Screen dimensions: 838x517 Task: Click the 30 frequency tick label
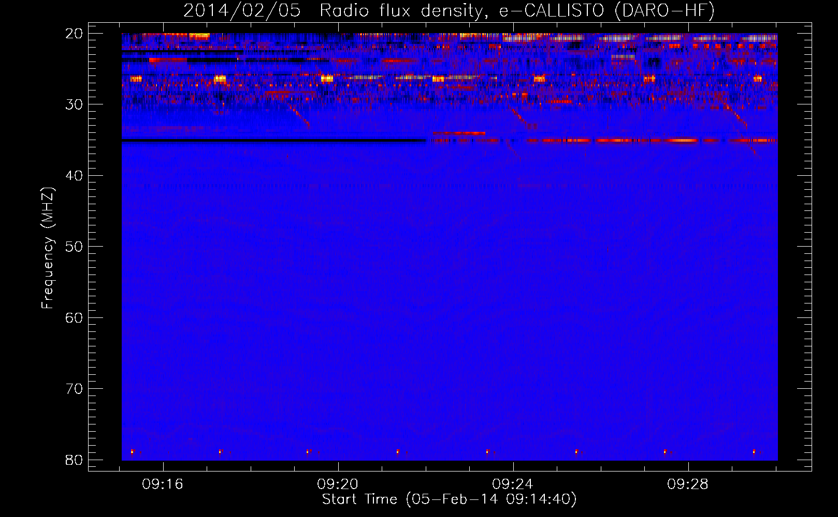74,104
